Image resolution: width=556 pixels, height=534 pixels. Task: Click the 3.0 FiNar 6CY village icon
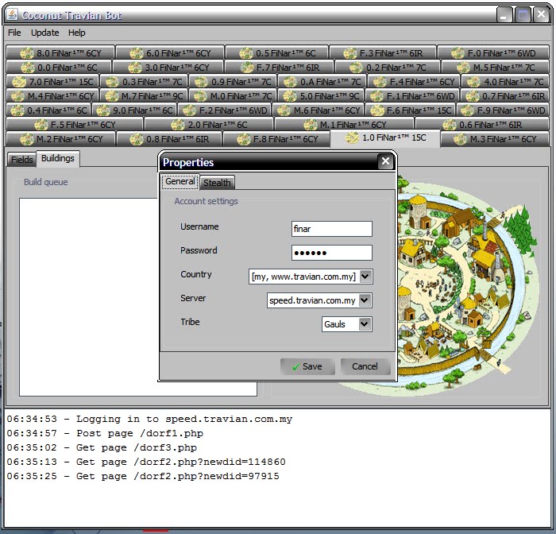[x=135, y=68]
